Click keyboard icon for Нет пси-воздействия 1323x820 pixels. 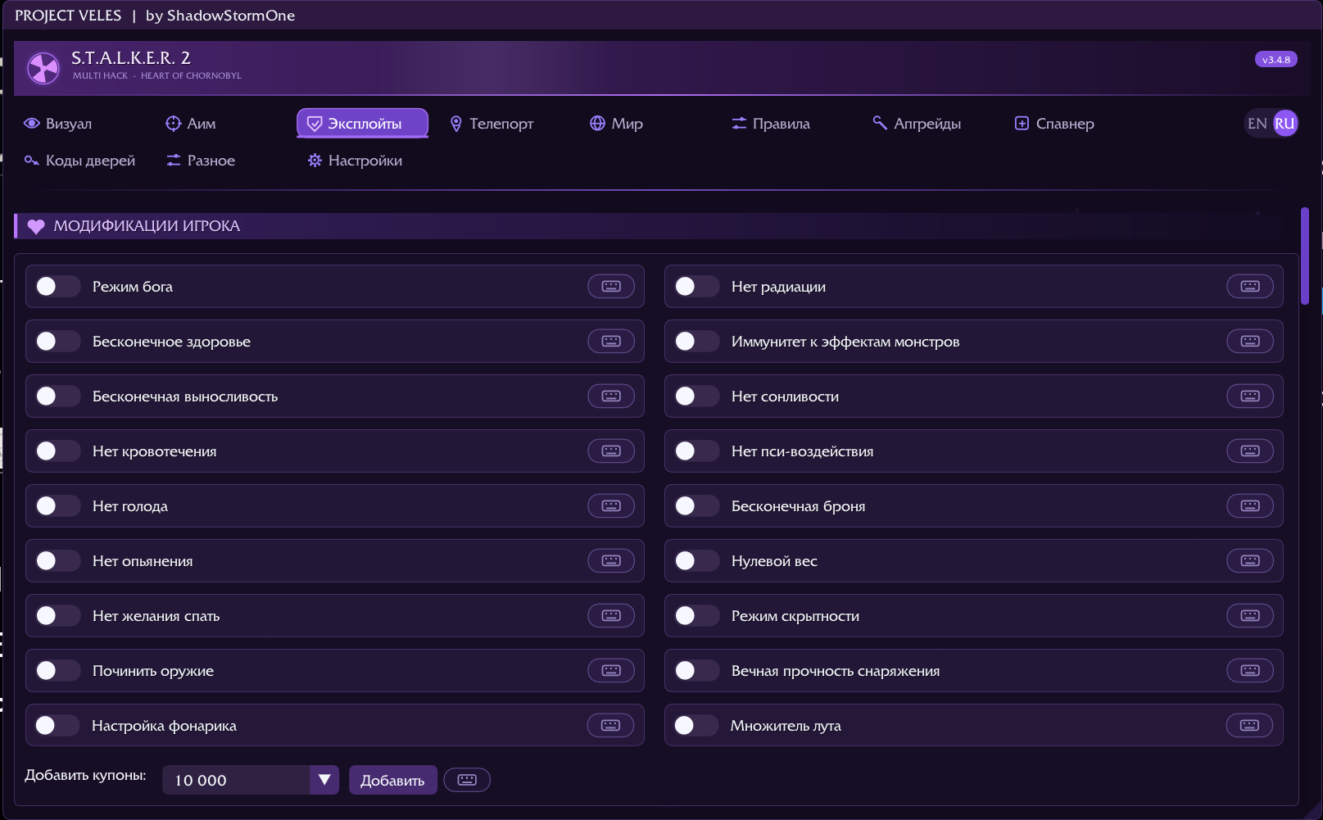(x=1250, y=451)
